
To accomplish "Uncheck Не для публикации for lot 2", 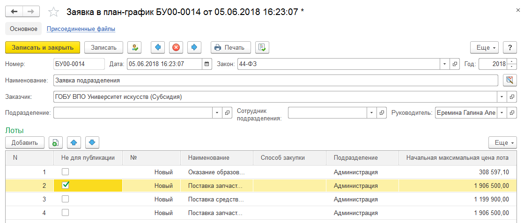I will click(66, 185).
